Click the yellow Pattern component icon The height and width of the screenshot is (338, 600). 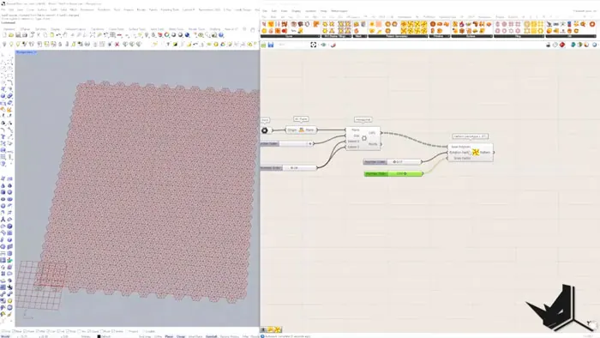tap(476, 153)
